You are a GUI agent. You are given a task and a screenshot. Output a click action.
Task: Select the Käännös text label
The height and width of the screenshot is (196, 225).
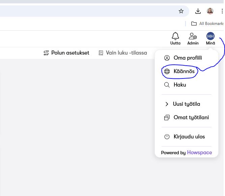[184, 71]
